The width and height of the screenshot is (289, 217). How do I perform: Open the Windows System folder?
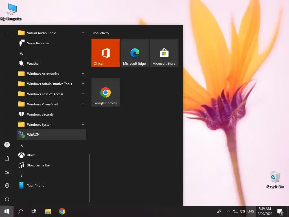(x=52, y=125)
